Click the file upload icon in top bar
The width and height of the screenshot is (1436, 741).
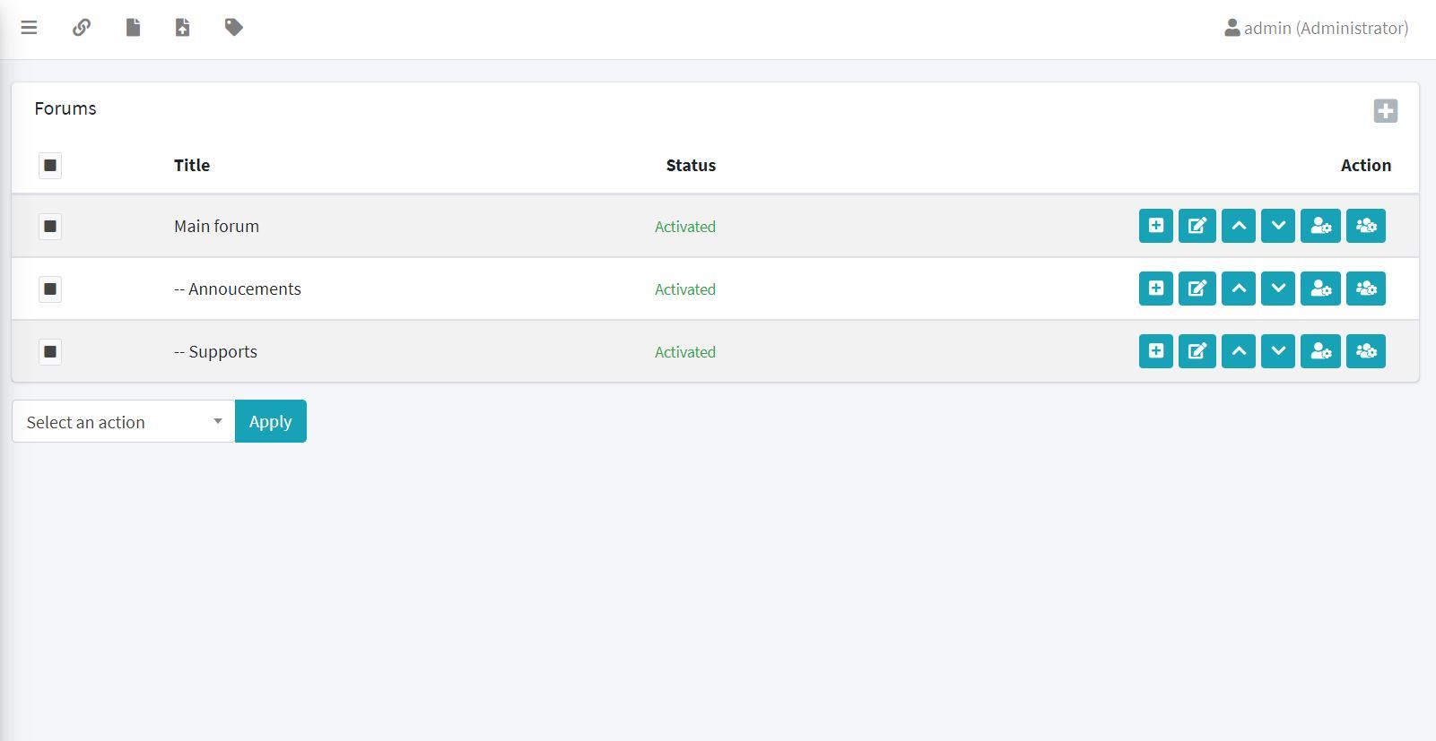click(x=182, y=28)
